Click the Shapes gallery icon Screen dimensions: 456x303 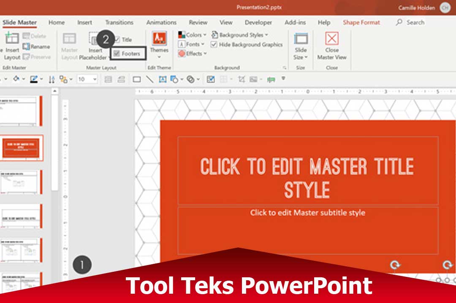[174, 79]
